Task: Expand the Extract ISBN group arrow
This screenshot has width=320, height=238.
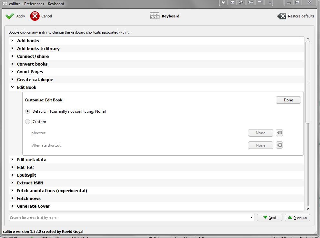Action: click(13, 183)
